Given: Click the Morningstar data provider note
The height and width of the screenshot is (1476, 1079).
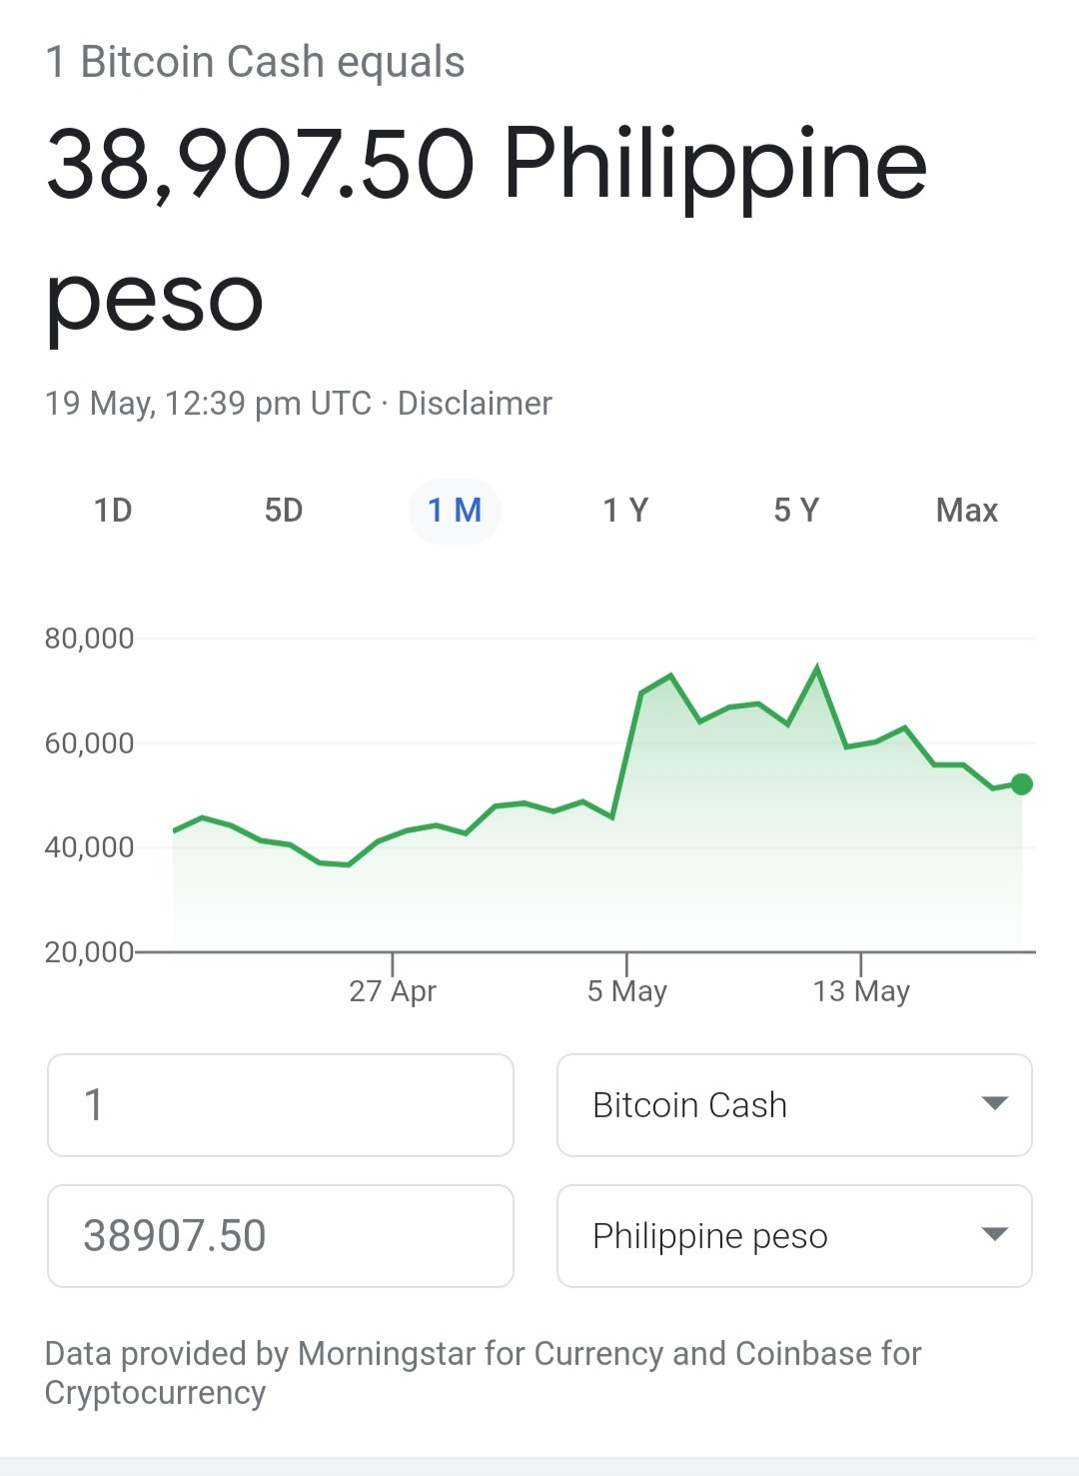Looking at the screenshot, I should [483, 1372].
